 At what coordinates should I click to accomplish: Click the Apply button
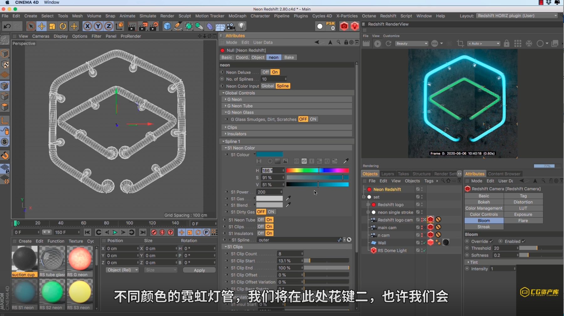pos(199,270)
